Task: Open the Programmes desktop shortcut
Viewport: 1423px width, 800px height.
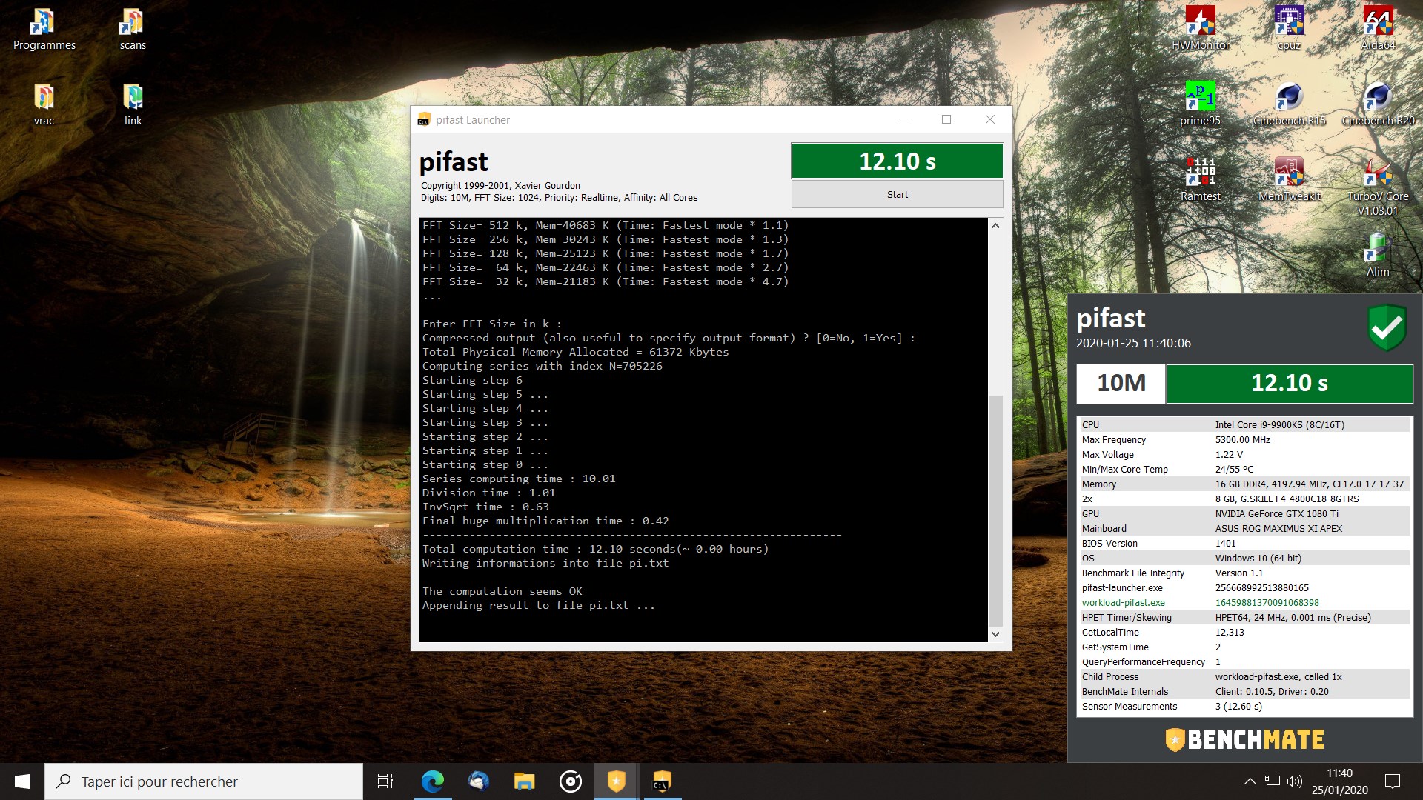Action: 44,30
